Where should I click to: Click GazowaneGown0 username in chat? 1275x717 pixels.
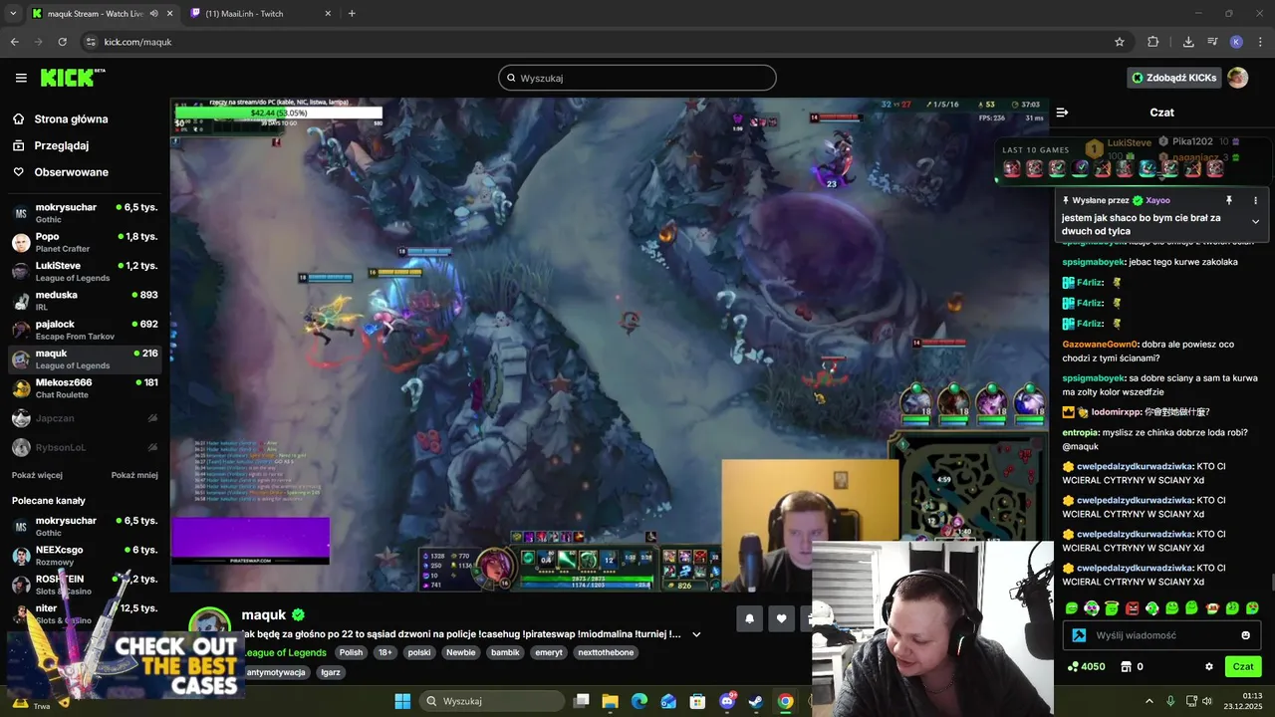(1100, 345)
